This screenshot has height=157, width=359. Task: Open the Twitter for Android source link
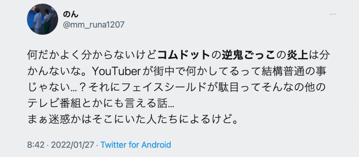[x=136, y=145]
